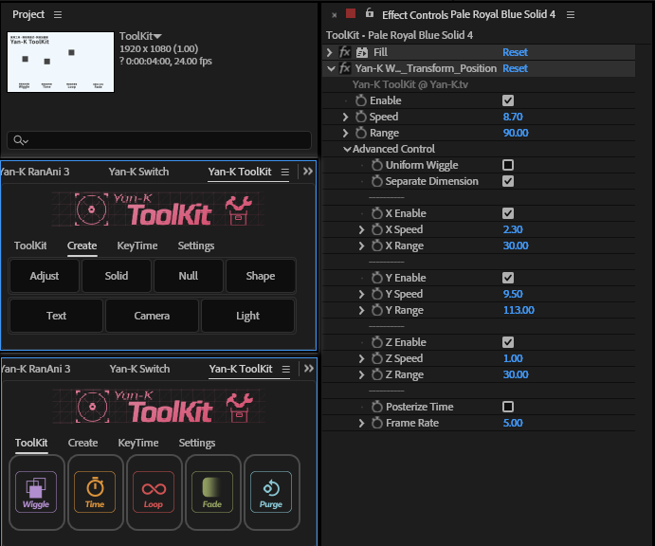The image size is (655, 546).
Task: Click the stopwatch for Z Speed
Action: [377, 358]
